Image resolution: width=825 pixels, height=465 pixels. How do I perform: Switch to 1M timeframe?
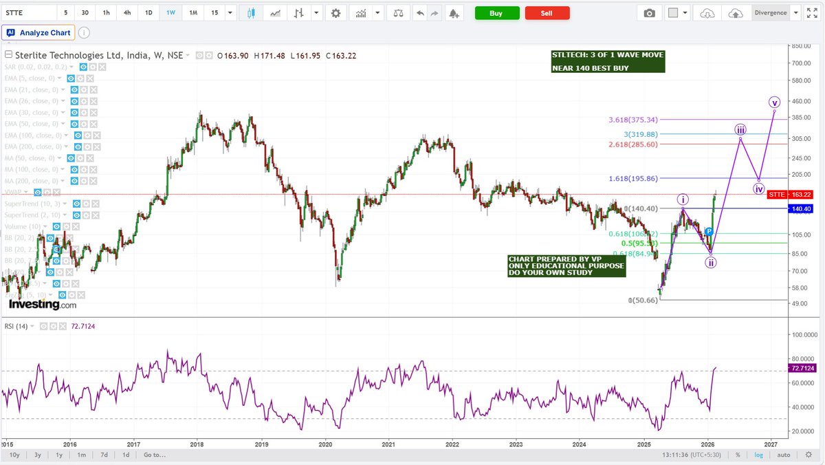click(193, 13)
